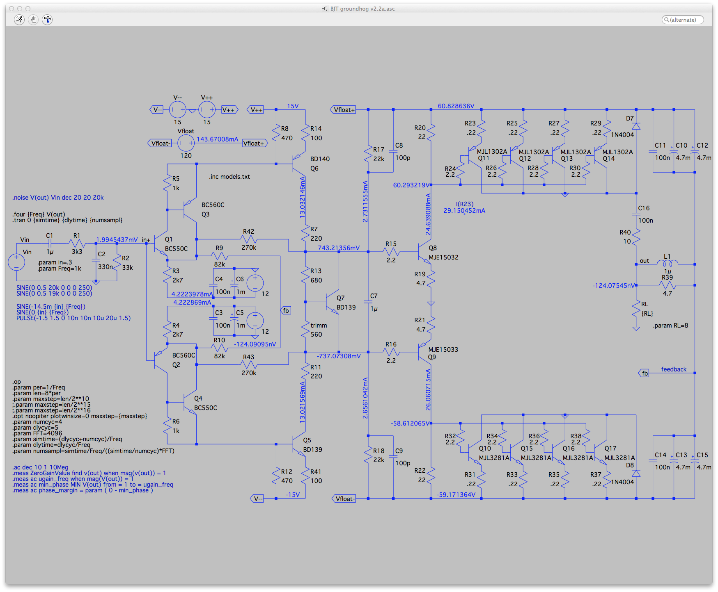Select resistor R22 22
The height and width of the screenshot is (592, 718).
pos(431,476)
